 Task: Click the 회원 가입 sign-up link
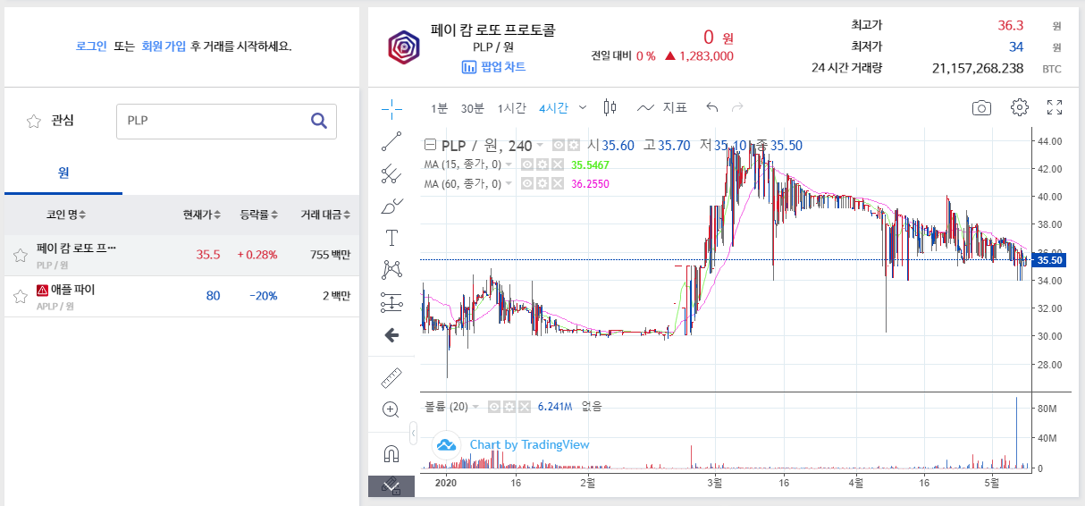[164, 46]
